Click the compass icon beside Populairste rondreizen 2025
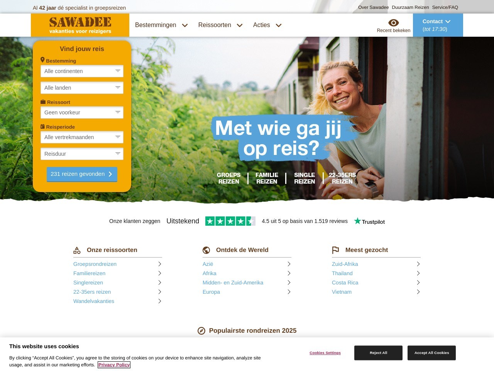Image resolution: width=494 pixels, height=371 pixels. coord(201,331)
